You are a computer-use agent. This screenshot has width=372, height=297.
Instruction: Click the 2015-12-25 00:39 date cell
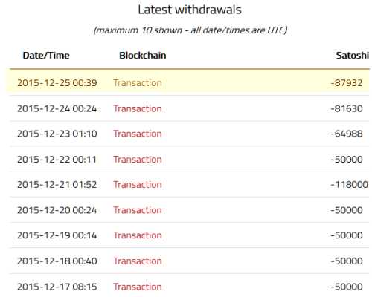point(57,83)
